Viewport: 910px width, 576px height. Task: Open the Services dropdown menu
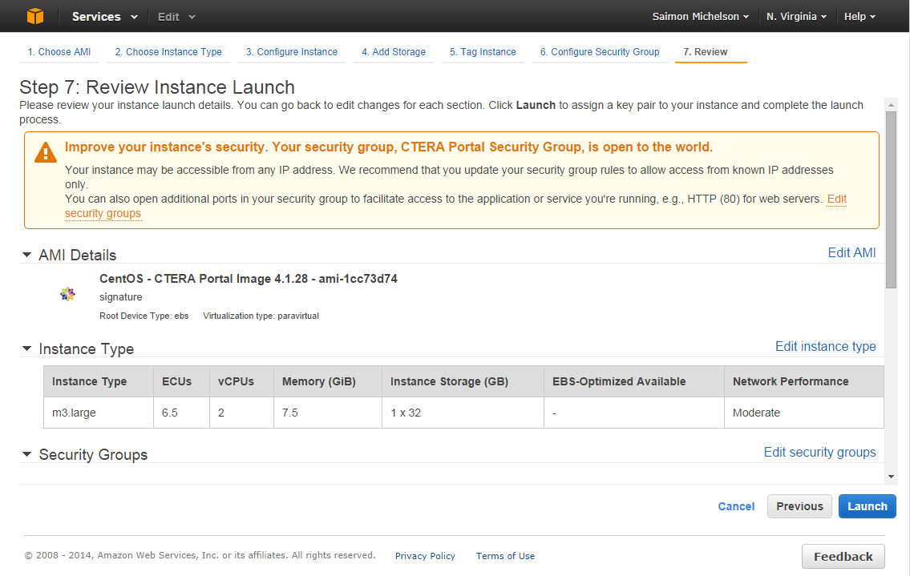(x=104, y=17)
